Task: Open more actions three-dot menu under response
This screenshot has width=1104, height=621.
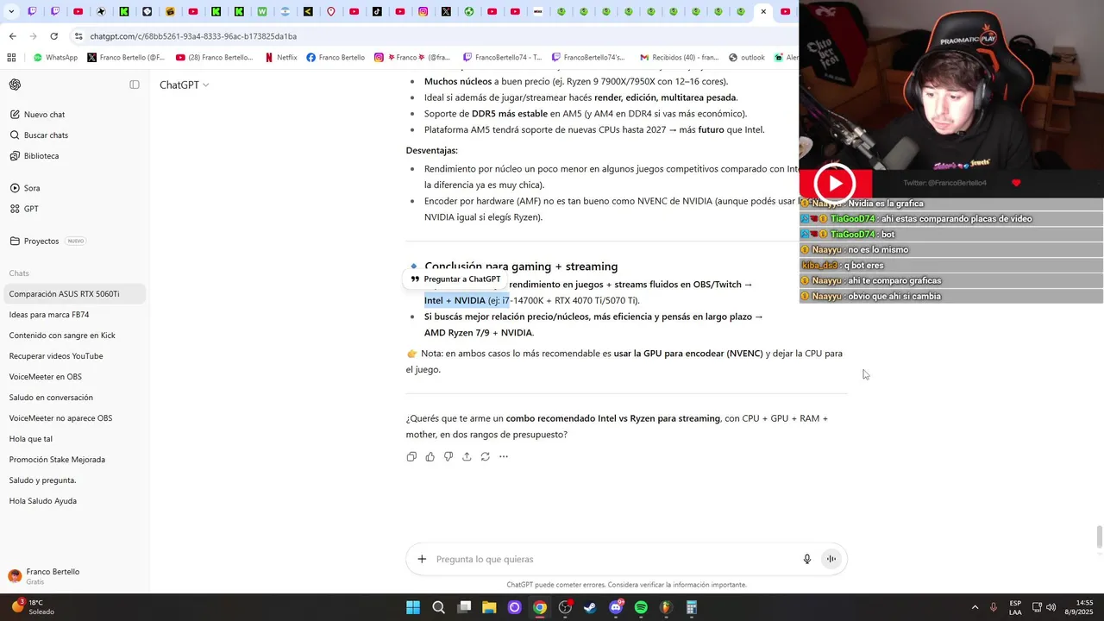Action: pyautogui.click(x=504, y=456)
